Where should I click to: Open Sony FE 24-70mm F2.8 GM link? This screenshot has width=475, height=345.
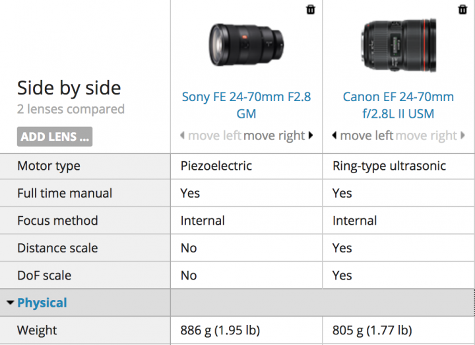pos(246,105)
